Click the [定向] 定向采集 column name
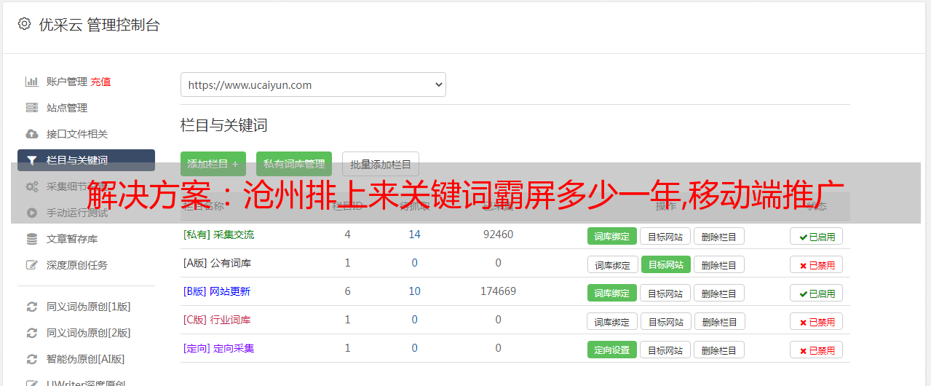The width and height of the screenshot is (931, 386). pos(219,348)
